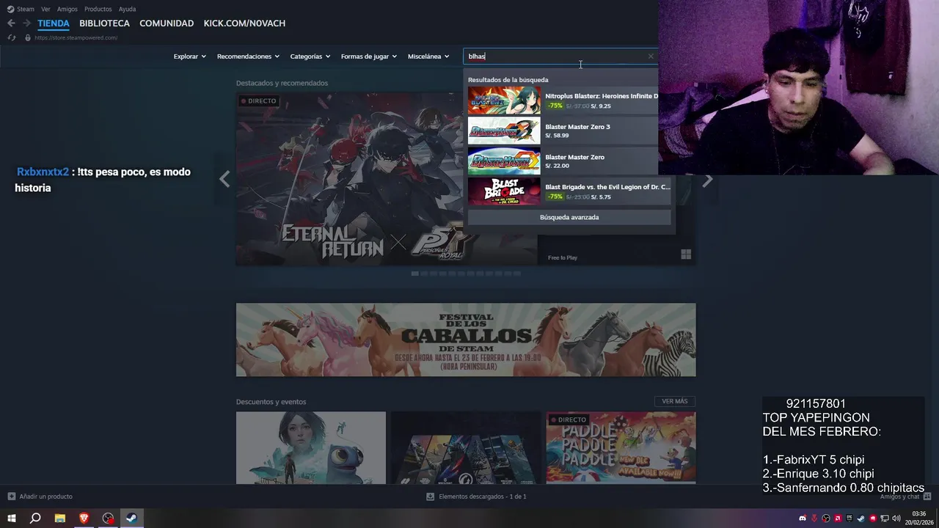Viewport: 939px width, 528px height.
Task: Open the red chat-bubble tray icon
Action: 873,518
